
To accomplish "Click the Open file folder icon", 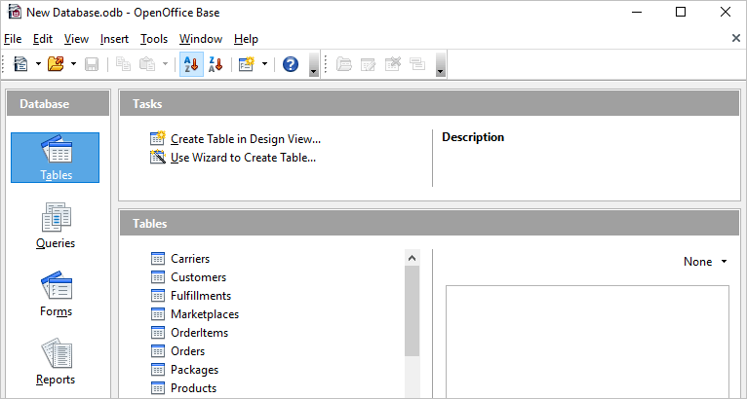I will 56,64.
